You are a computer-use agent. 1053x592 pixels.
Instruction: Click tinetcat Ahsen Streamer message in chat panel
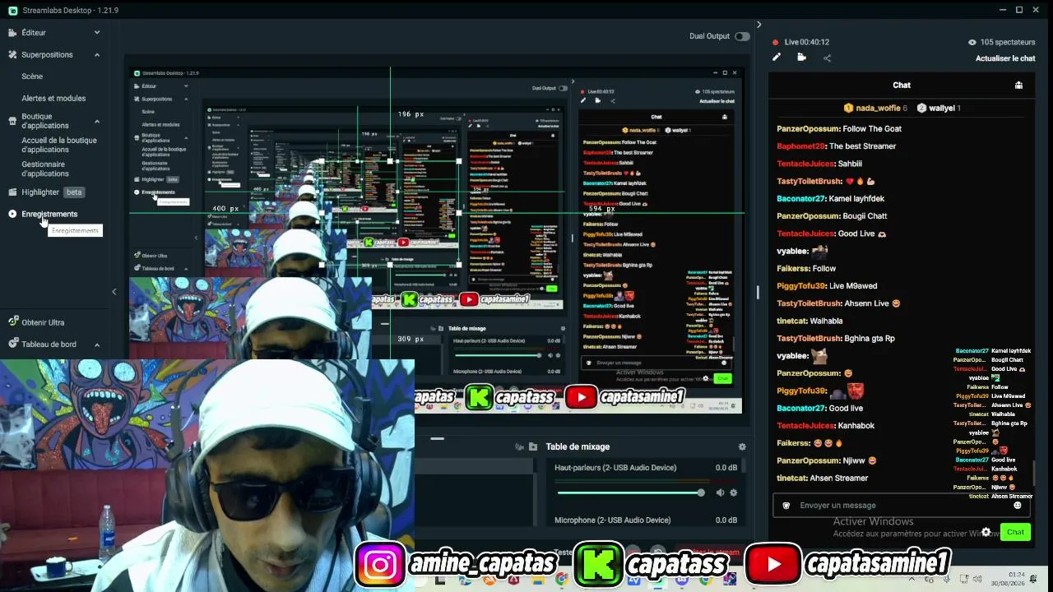(823, 479)
